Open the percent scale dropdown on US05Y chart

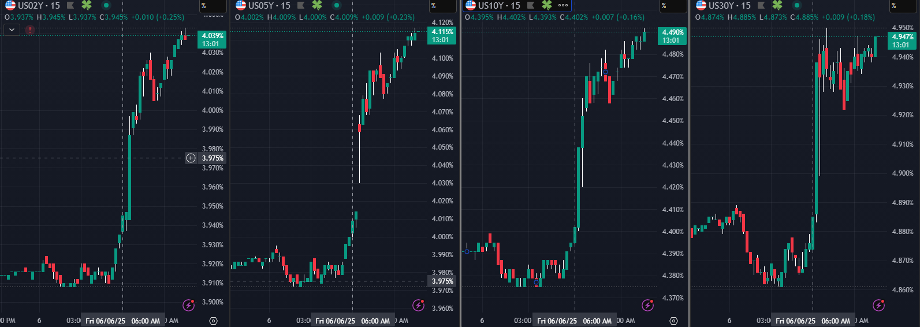pyautogui.click(x=443, y=6)
